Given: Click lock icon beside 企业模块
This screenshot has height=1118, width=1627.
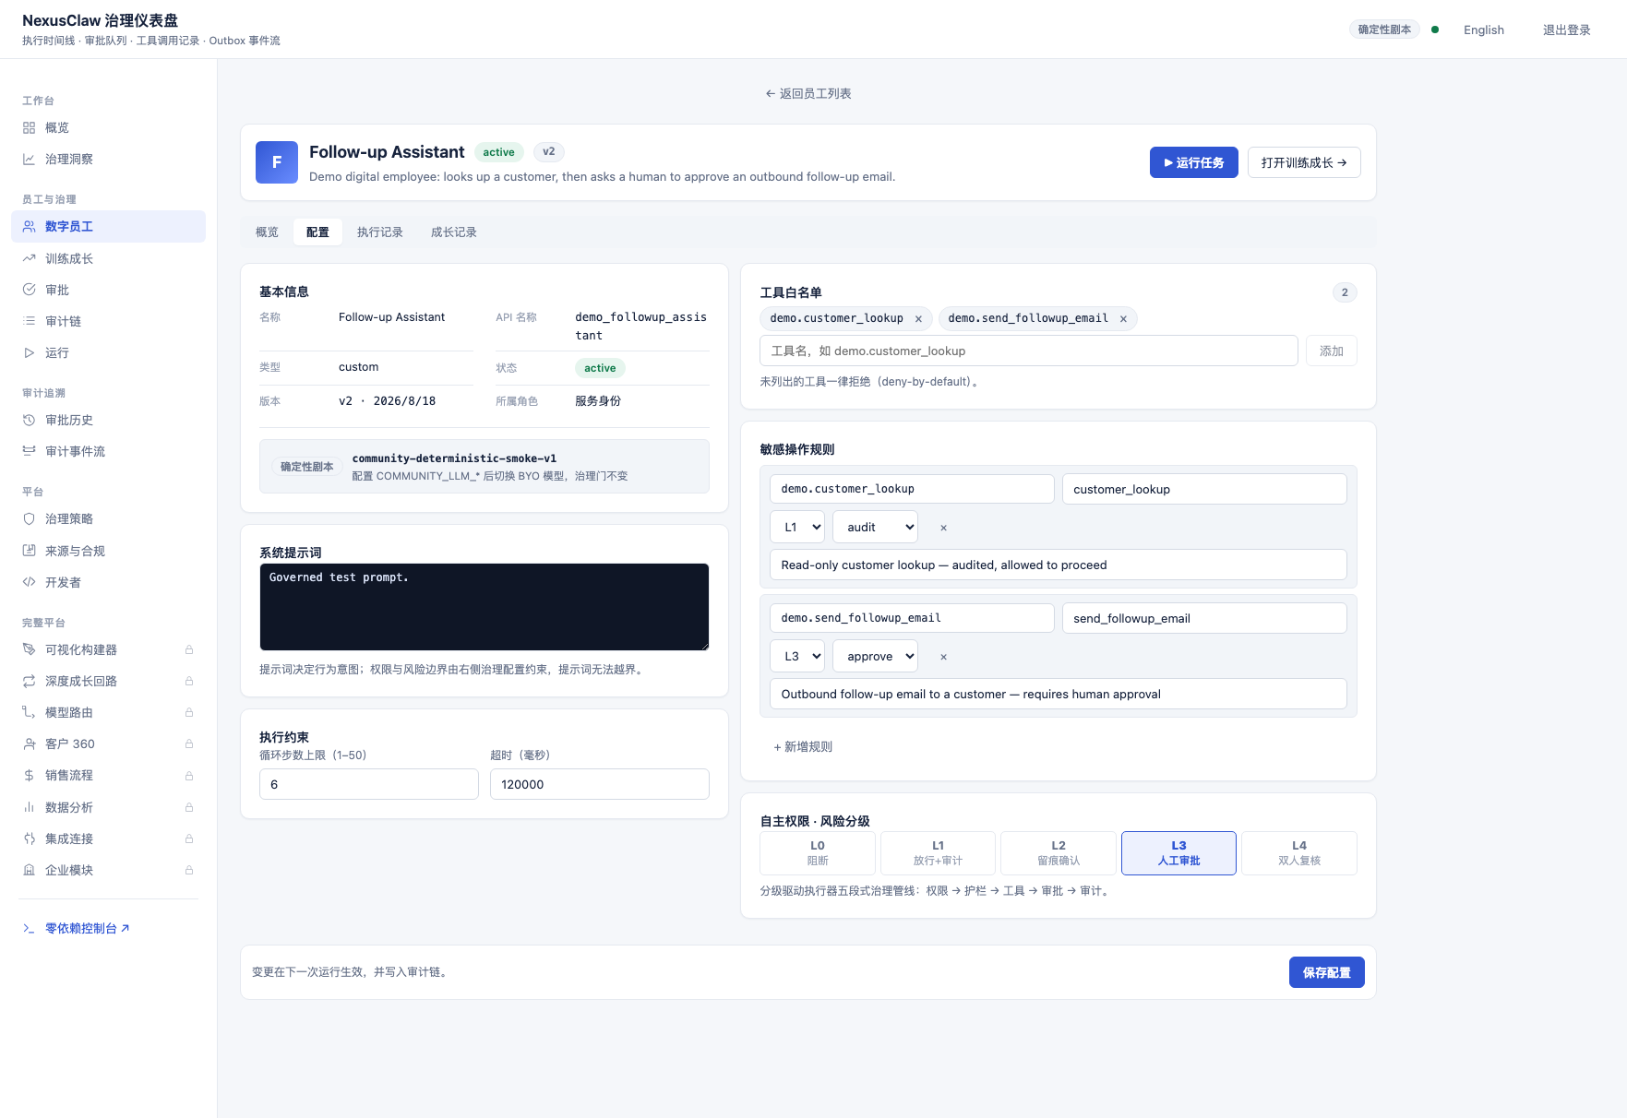Looking at the screenshot, I should point(189,871).
